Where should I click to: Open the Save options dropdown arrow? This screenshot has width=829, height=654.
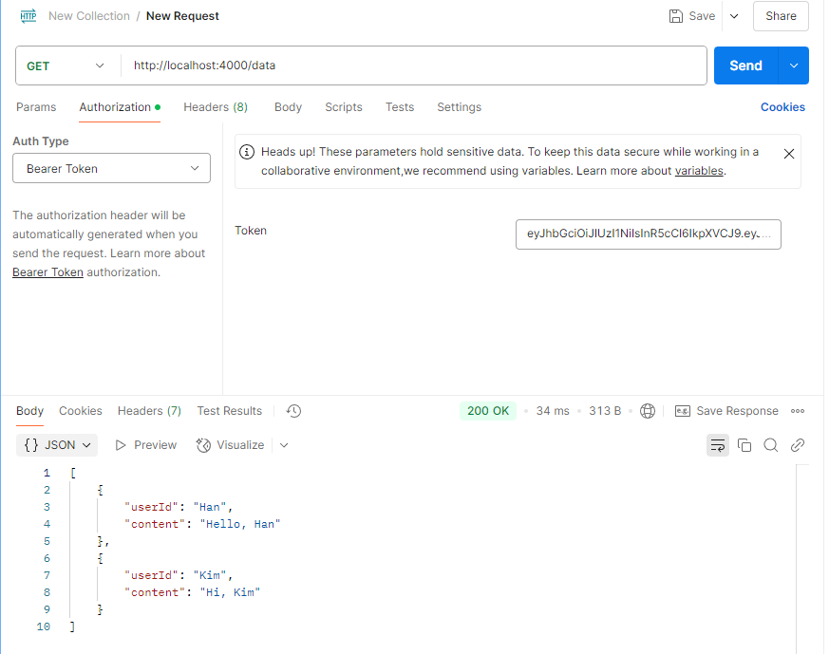point(734,16)
